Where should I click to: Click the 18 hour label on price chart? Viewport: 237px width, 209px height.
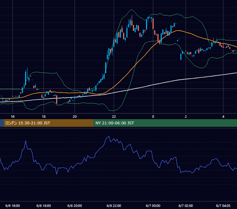coord(44,117)
